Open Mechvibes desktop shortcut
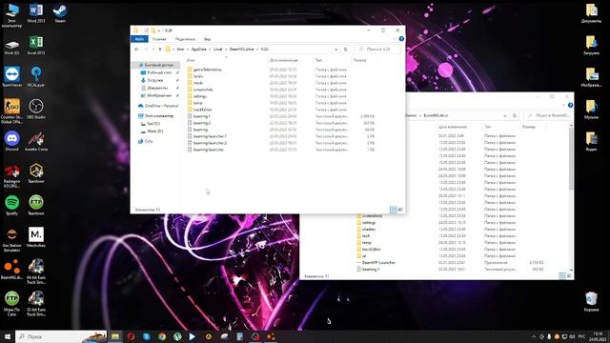 [x=36, y=237]
